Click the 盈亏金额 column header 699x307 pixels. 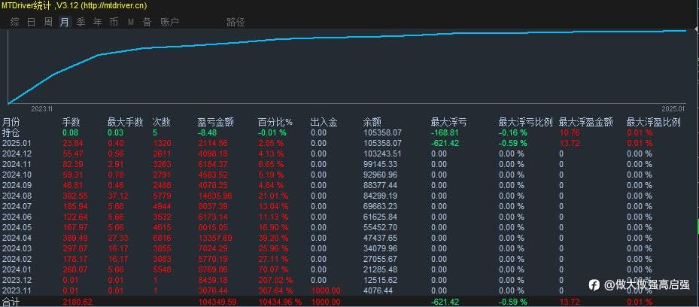tap(215, 122)
